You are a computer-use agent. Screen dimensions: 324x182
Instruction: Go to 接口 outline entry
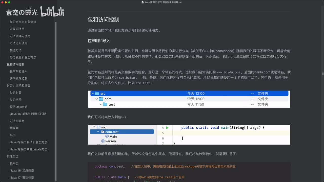pyautogui.click(x=13, y=135)
